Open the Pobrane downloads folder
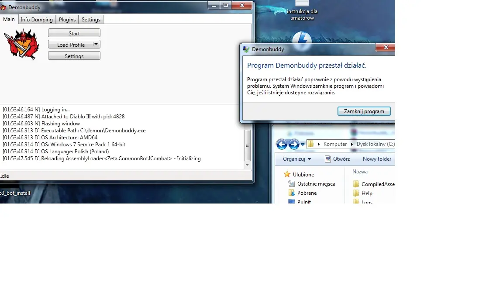This screenshot has height=283, width=503. coord(307,193)
